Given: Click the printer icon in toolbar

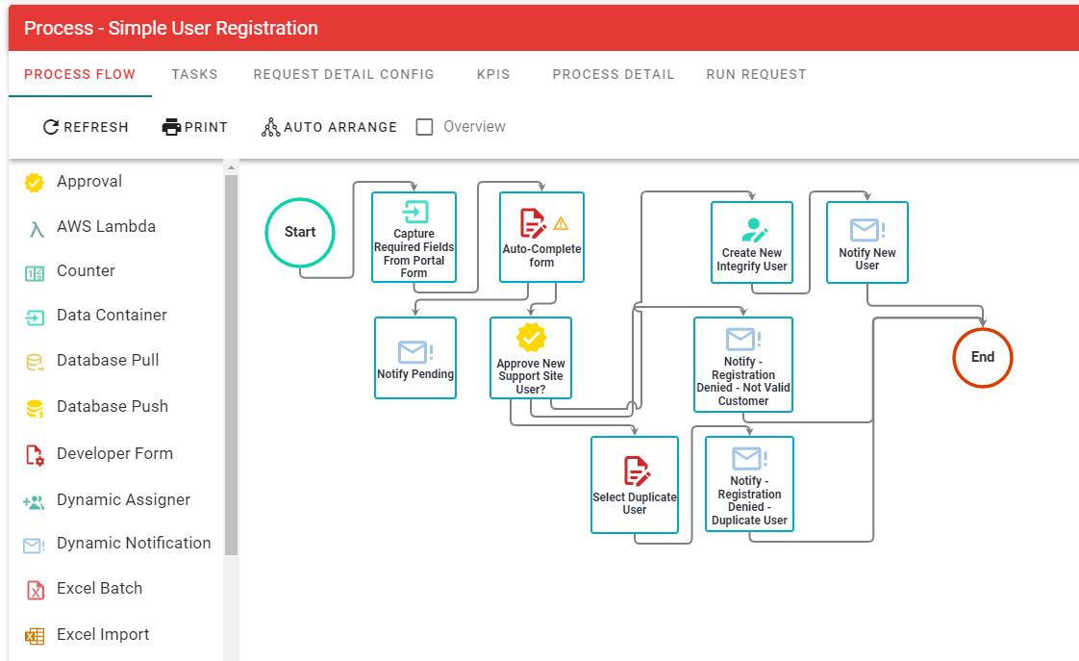Looking at the screenshot, I should pos(171,127).
